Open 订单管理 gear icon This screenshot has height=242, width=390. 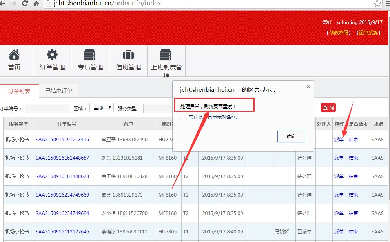[x=52, y=55]
